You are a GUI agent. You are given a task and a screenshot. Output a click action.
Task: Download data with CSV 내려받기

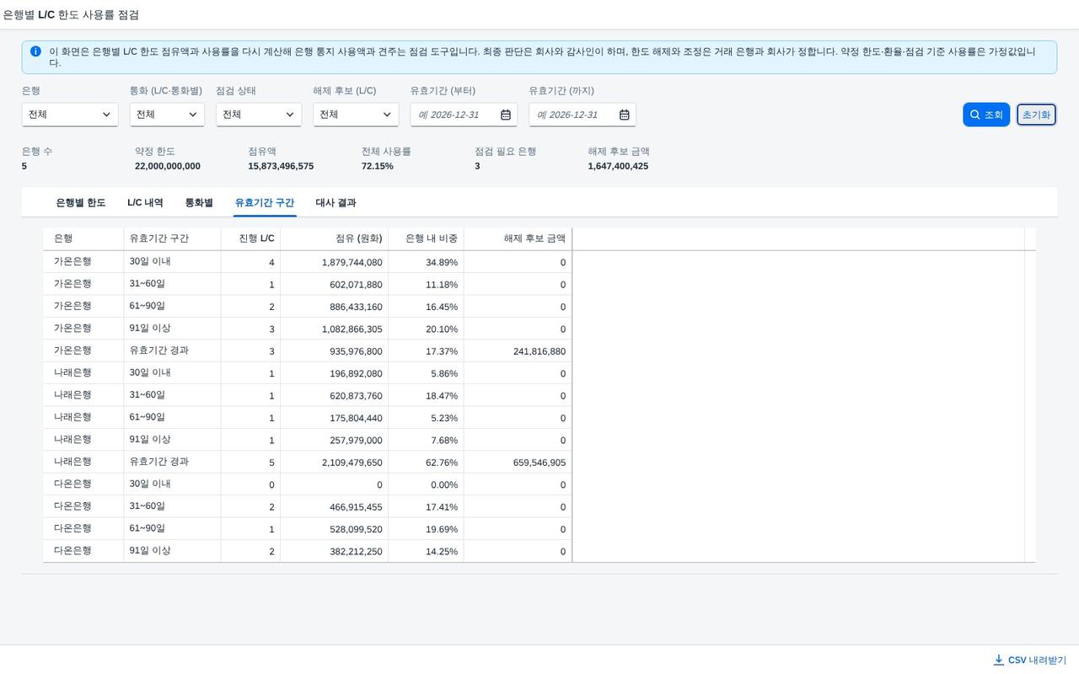(1030, 660)
